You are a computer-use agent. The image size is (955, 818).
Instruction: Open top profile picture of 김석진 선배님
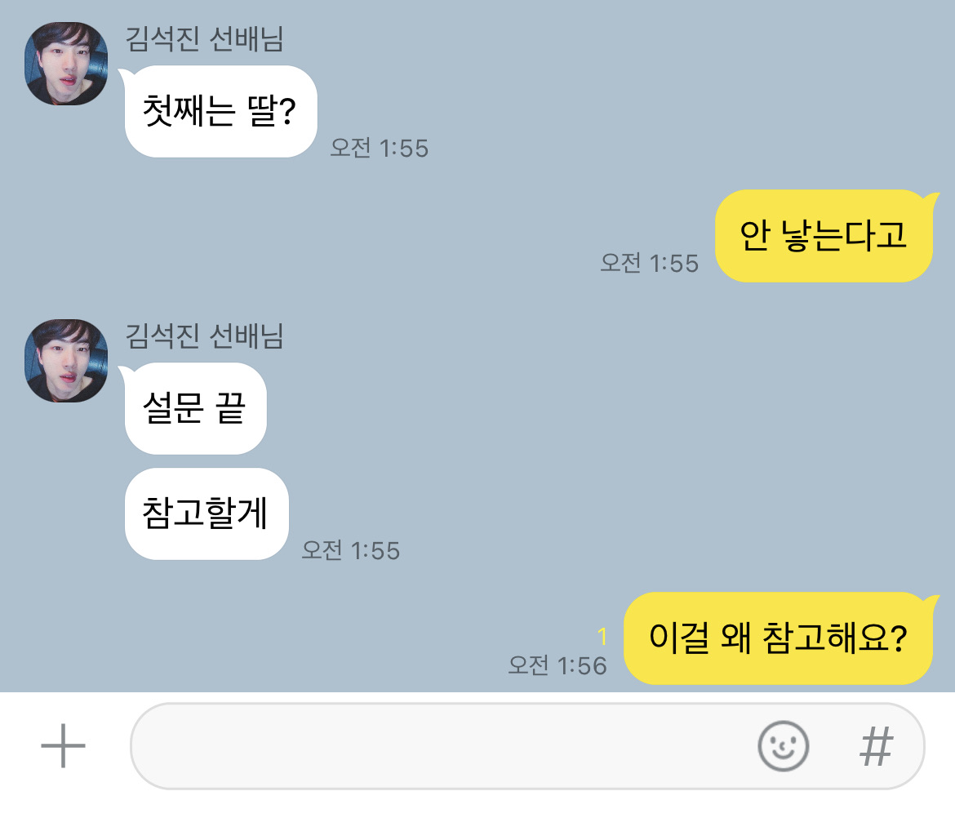click(66, 64)
